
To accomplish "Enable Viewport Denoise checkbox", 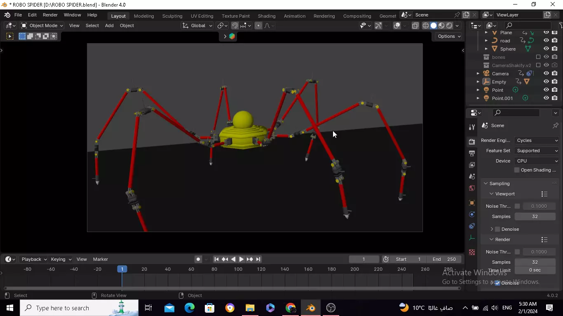I will (x=497, y=229).
